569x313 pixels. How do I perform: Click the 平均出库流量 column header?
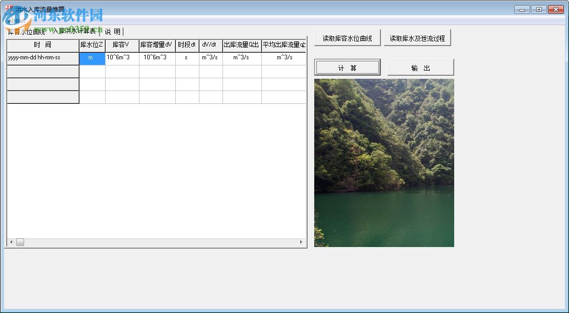pyautogui.click(x=283, y=45)
